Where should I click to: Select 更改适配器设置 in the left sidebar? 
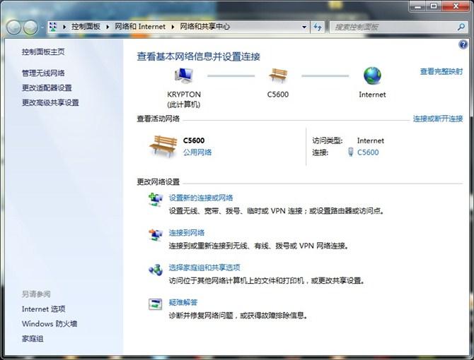47,88
